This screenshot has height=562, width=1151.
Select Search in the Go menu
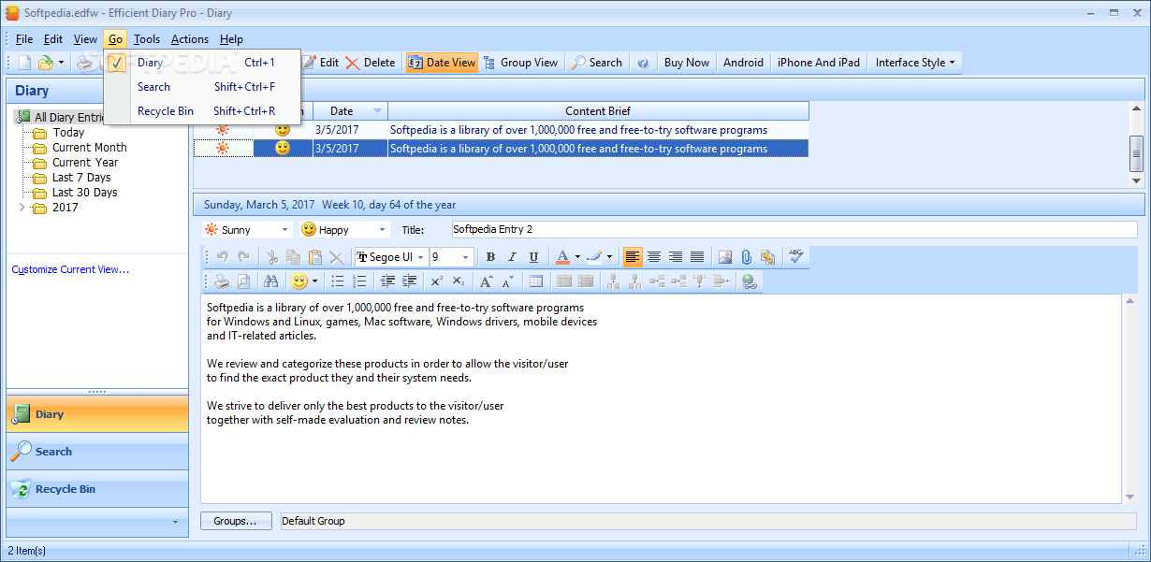point(202,87)
